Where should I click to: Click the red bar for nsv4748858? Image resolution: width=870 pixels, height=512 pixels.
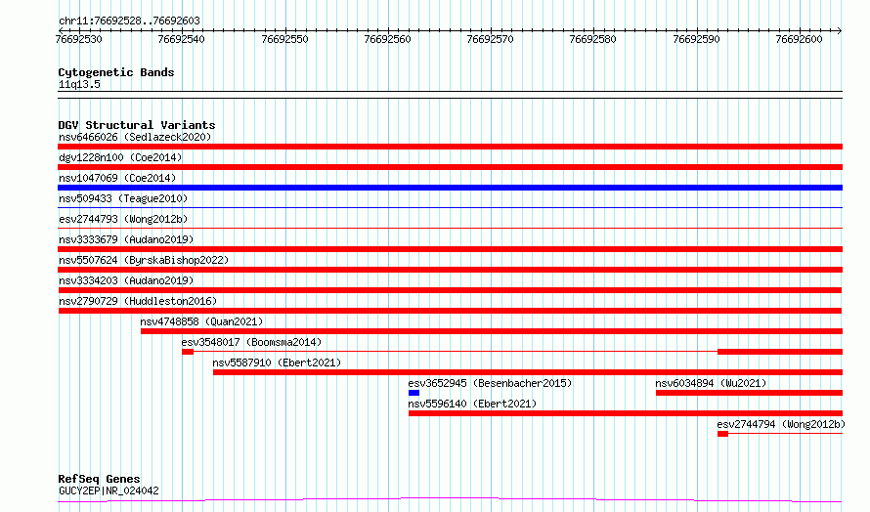click(492, 331)
